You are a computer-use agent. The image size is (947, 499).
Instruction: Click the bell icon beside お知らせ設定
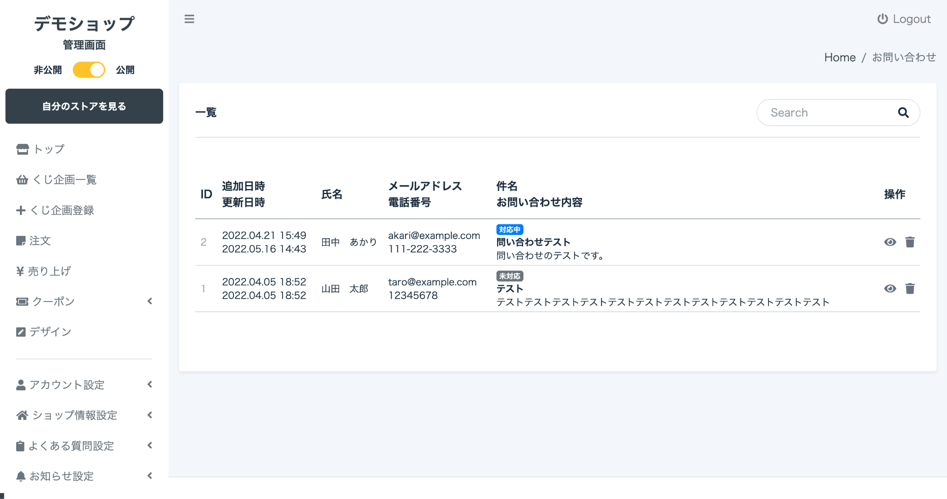click(x=21, y=476)
